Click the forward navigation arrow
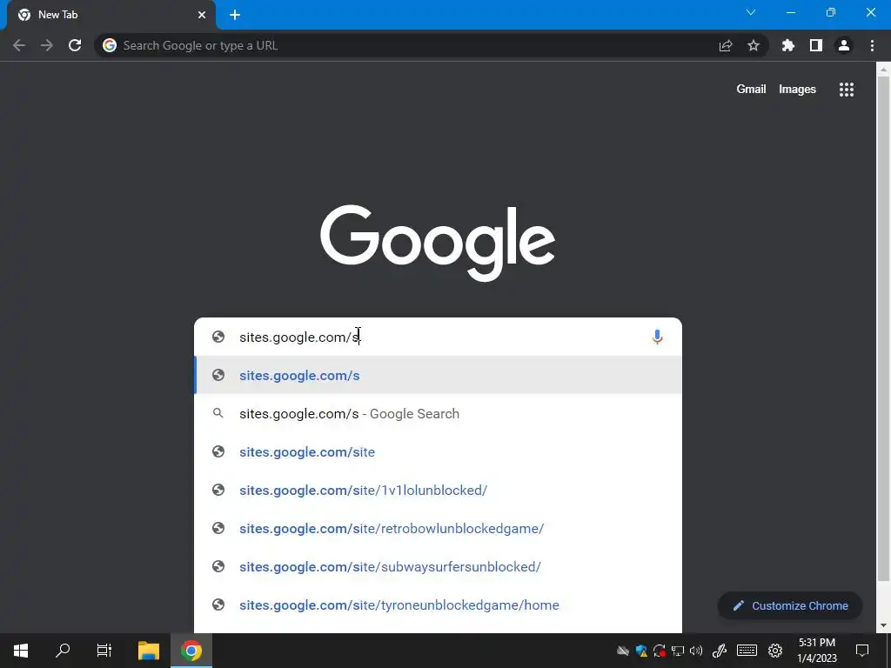Viewport: 891px width, 668px height. click(47, 45)
